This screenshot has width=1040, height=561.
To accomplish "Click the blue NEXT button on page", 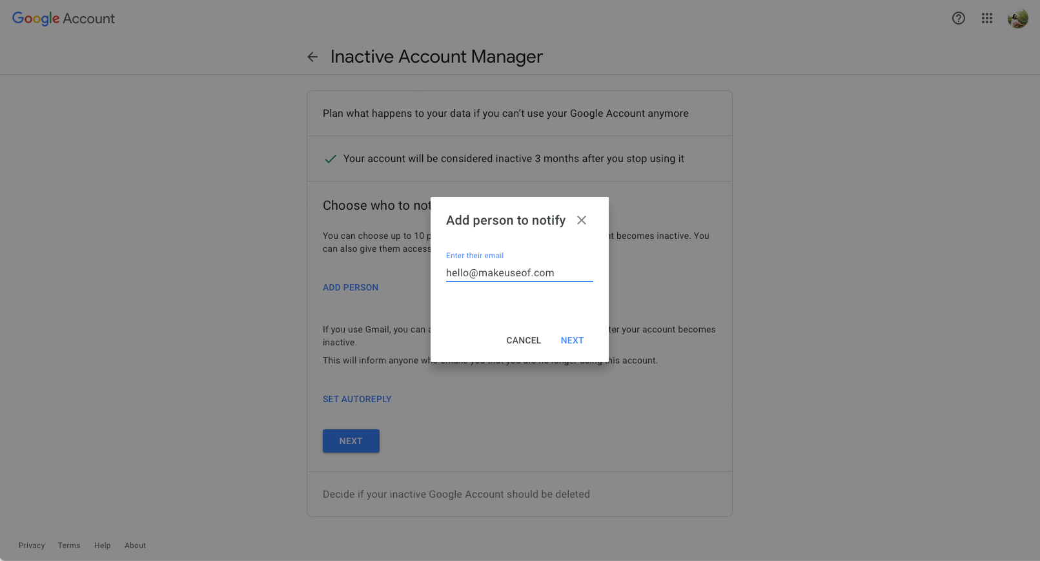I will click(351, 441).
